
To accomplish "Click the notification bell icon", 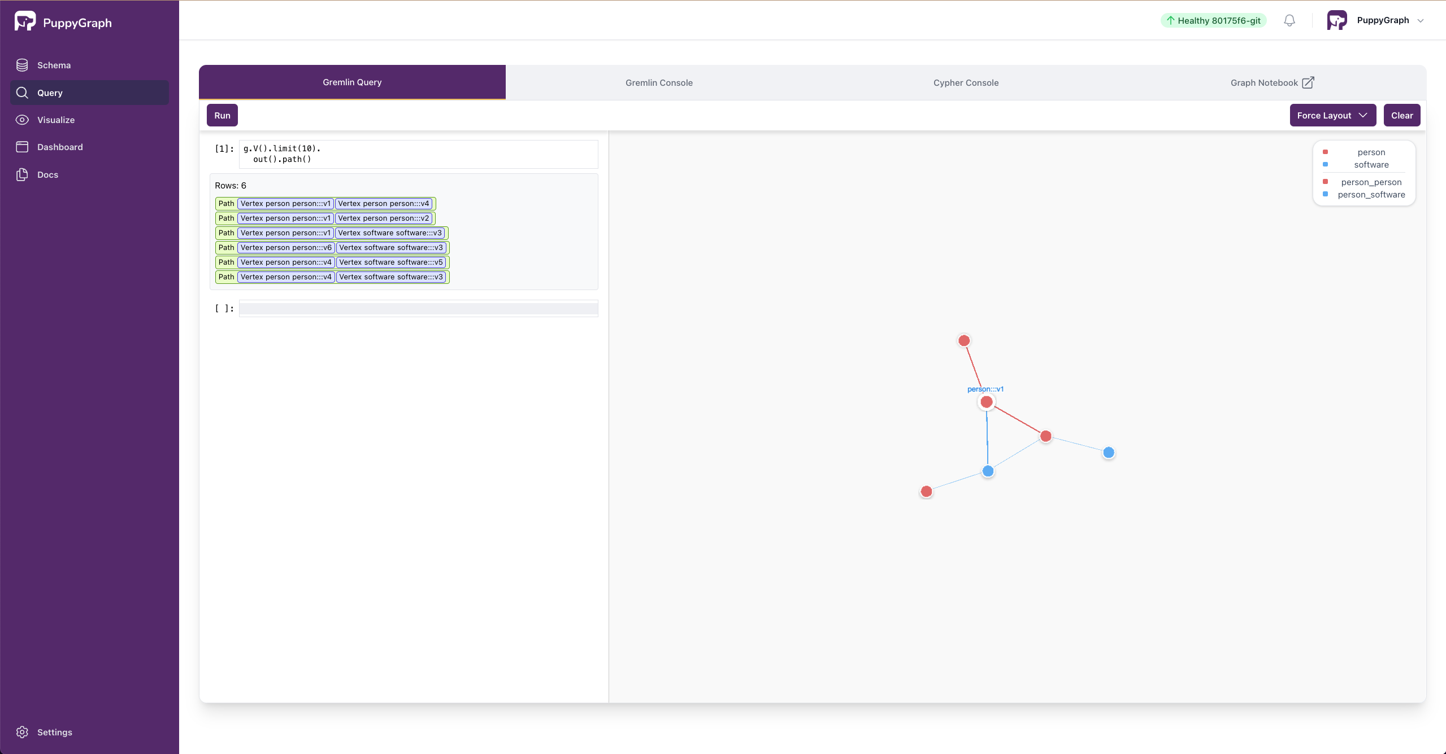I will click(x=1289, y=20).
